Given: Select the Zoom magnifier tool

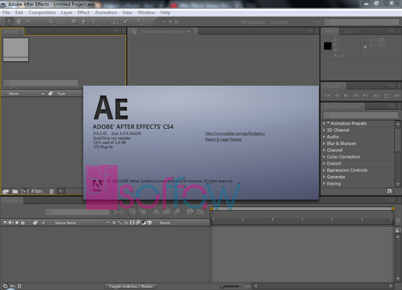Looking at the screenshot, I should point(29,22).
